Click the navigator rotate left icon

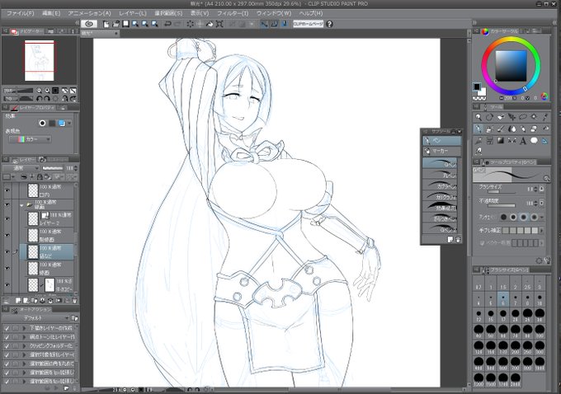click(40, 99)
